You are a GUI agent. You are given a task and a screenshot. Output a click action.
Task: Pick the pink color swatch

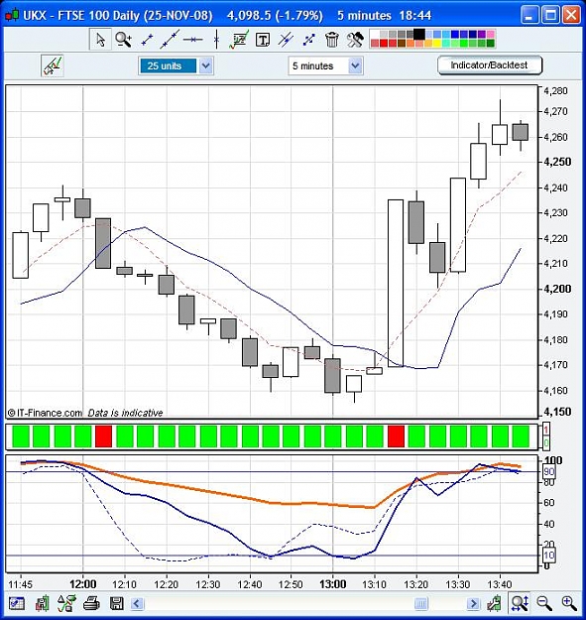tap(491, 35)
